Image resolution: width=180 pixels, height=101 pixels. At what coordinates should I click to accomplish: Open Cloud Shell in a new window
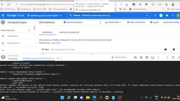tap(173, 57)
